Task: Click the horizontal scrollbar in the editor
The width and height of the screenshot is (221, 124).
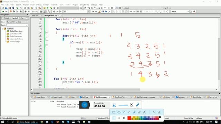Action: (x=86, y=90)
